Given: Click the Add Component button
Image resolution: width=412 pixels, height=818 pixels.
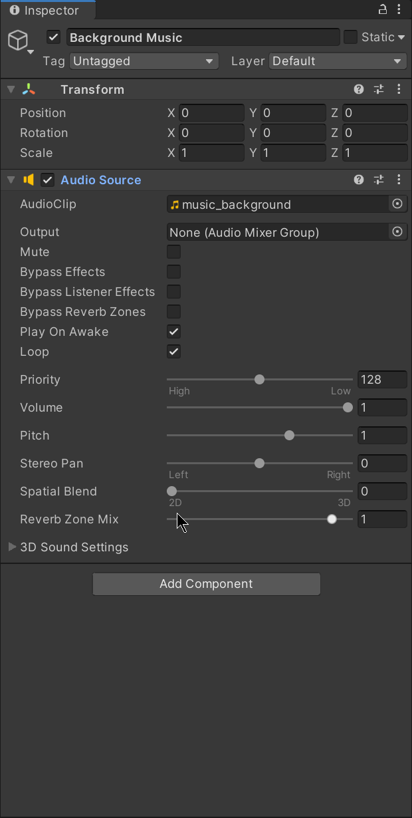Looking at the screenshot, I should (206, 584).
